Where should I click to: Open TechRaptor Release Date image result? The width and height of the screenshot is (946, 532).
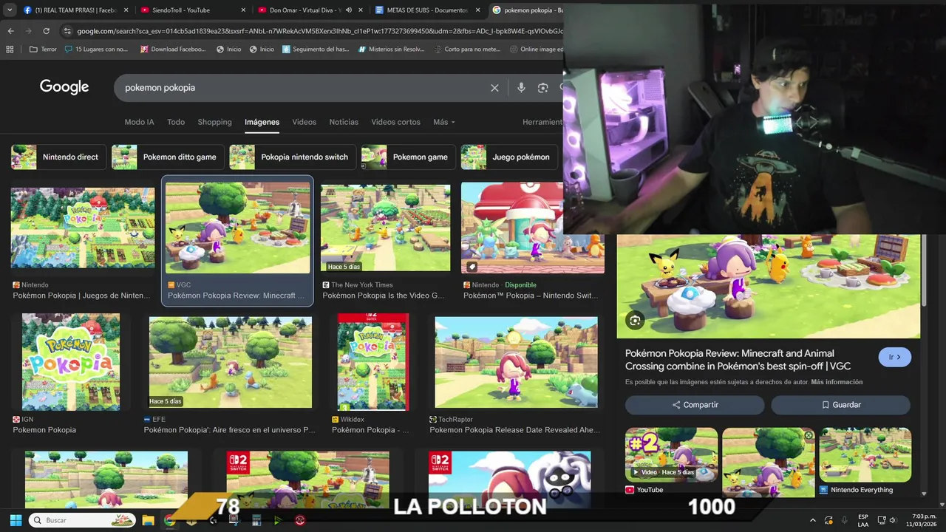[516, 362]
